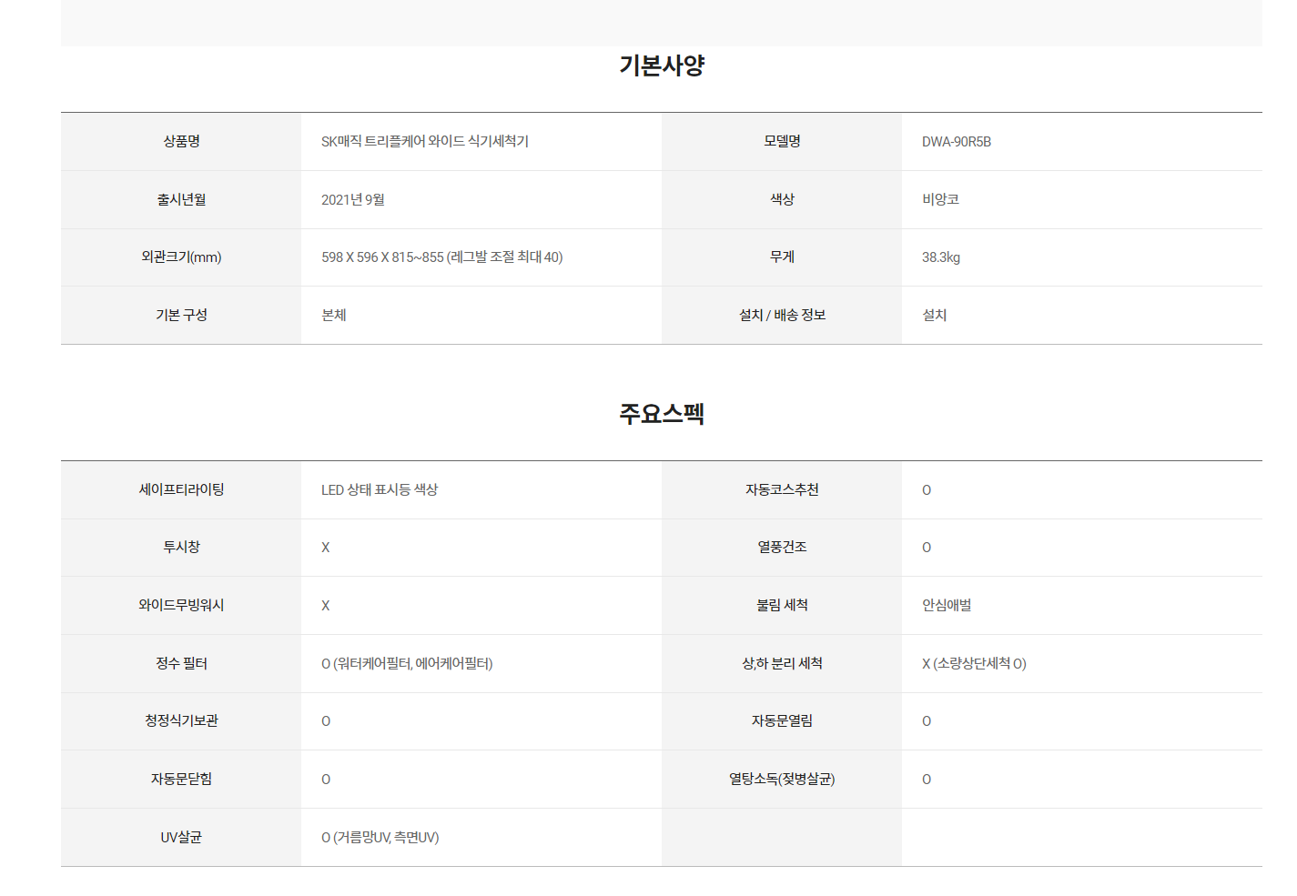The image size is (1297, 896).
Task: Click the 와이드무빙워시 label
Action: click(x=181, y=605)
